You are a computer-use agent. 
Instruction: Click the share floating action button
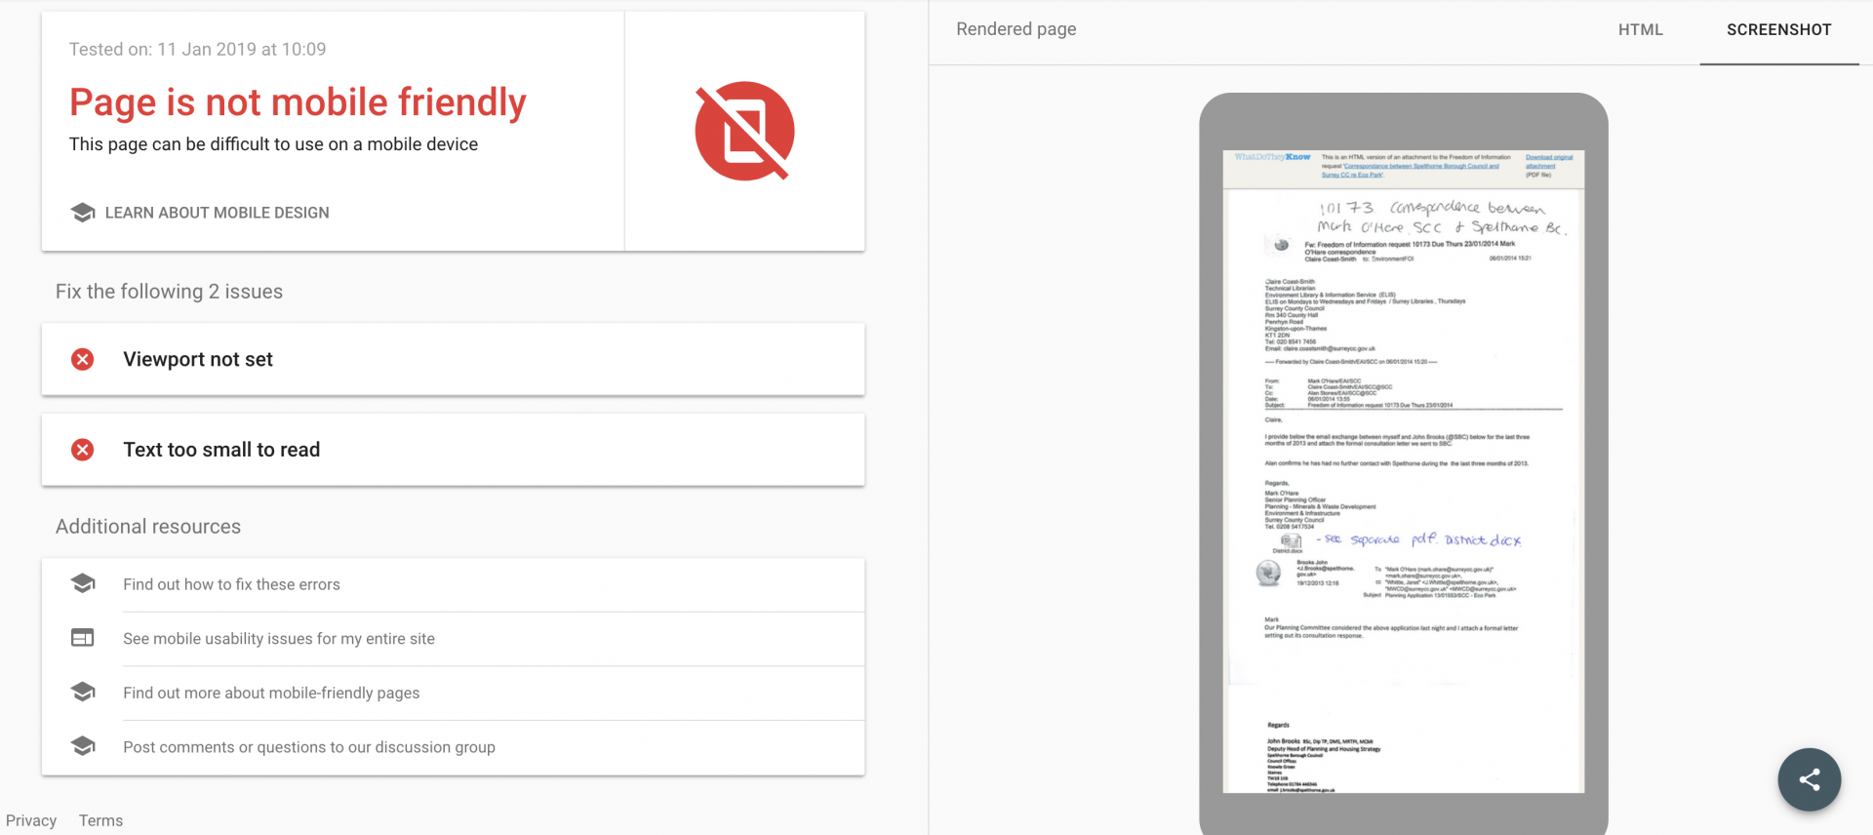pos(1809,779)
